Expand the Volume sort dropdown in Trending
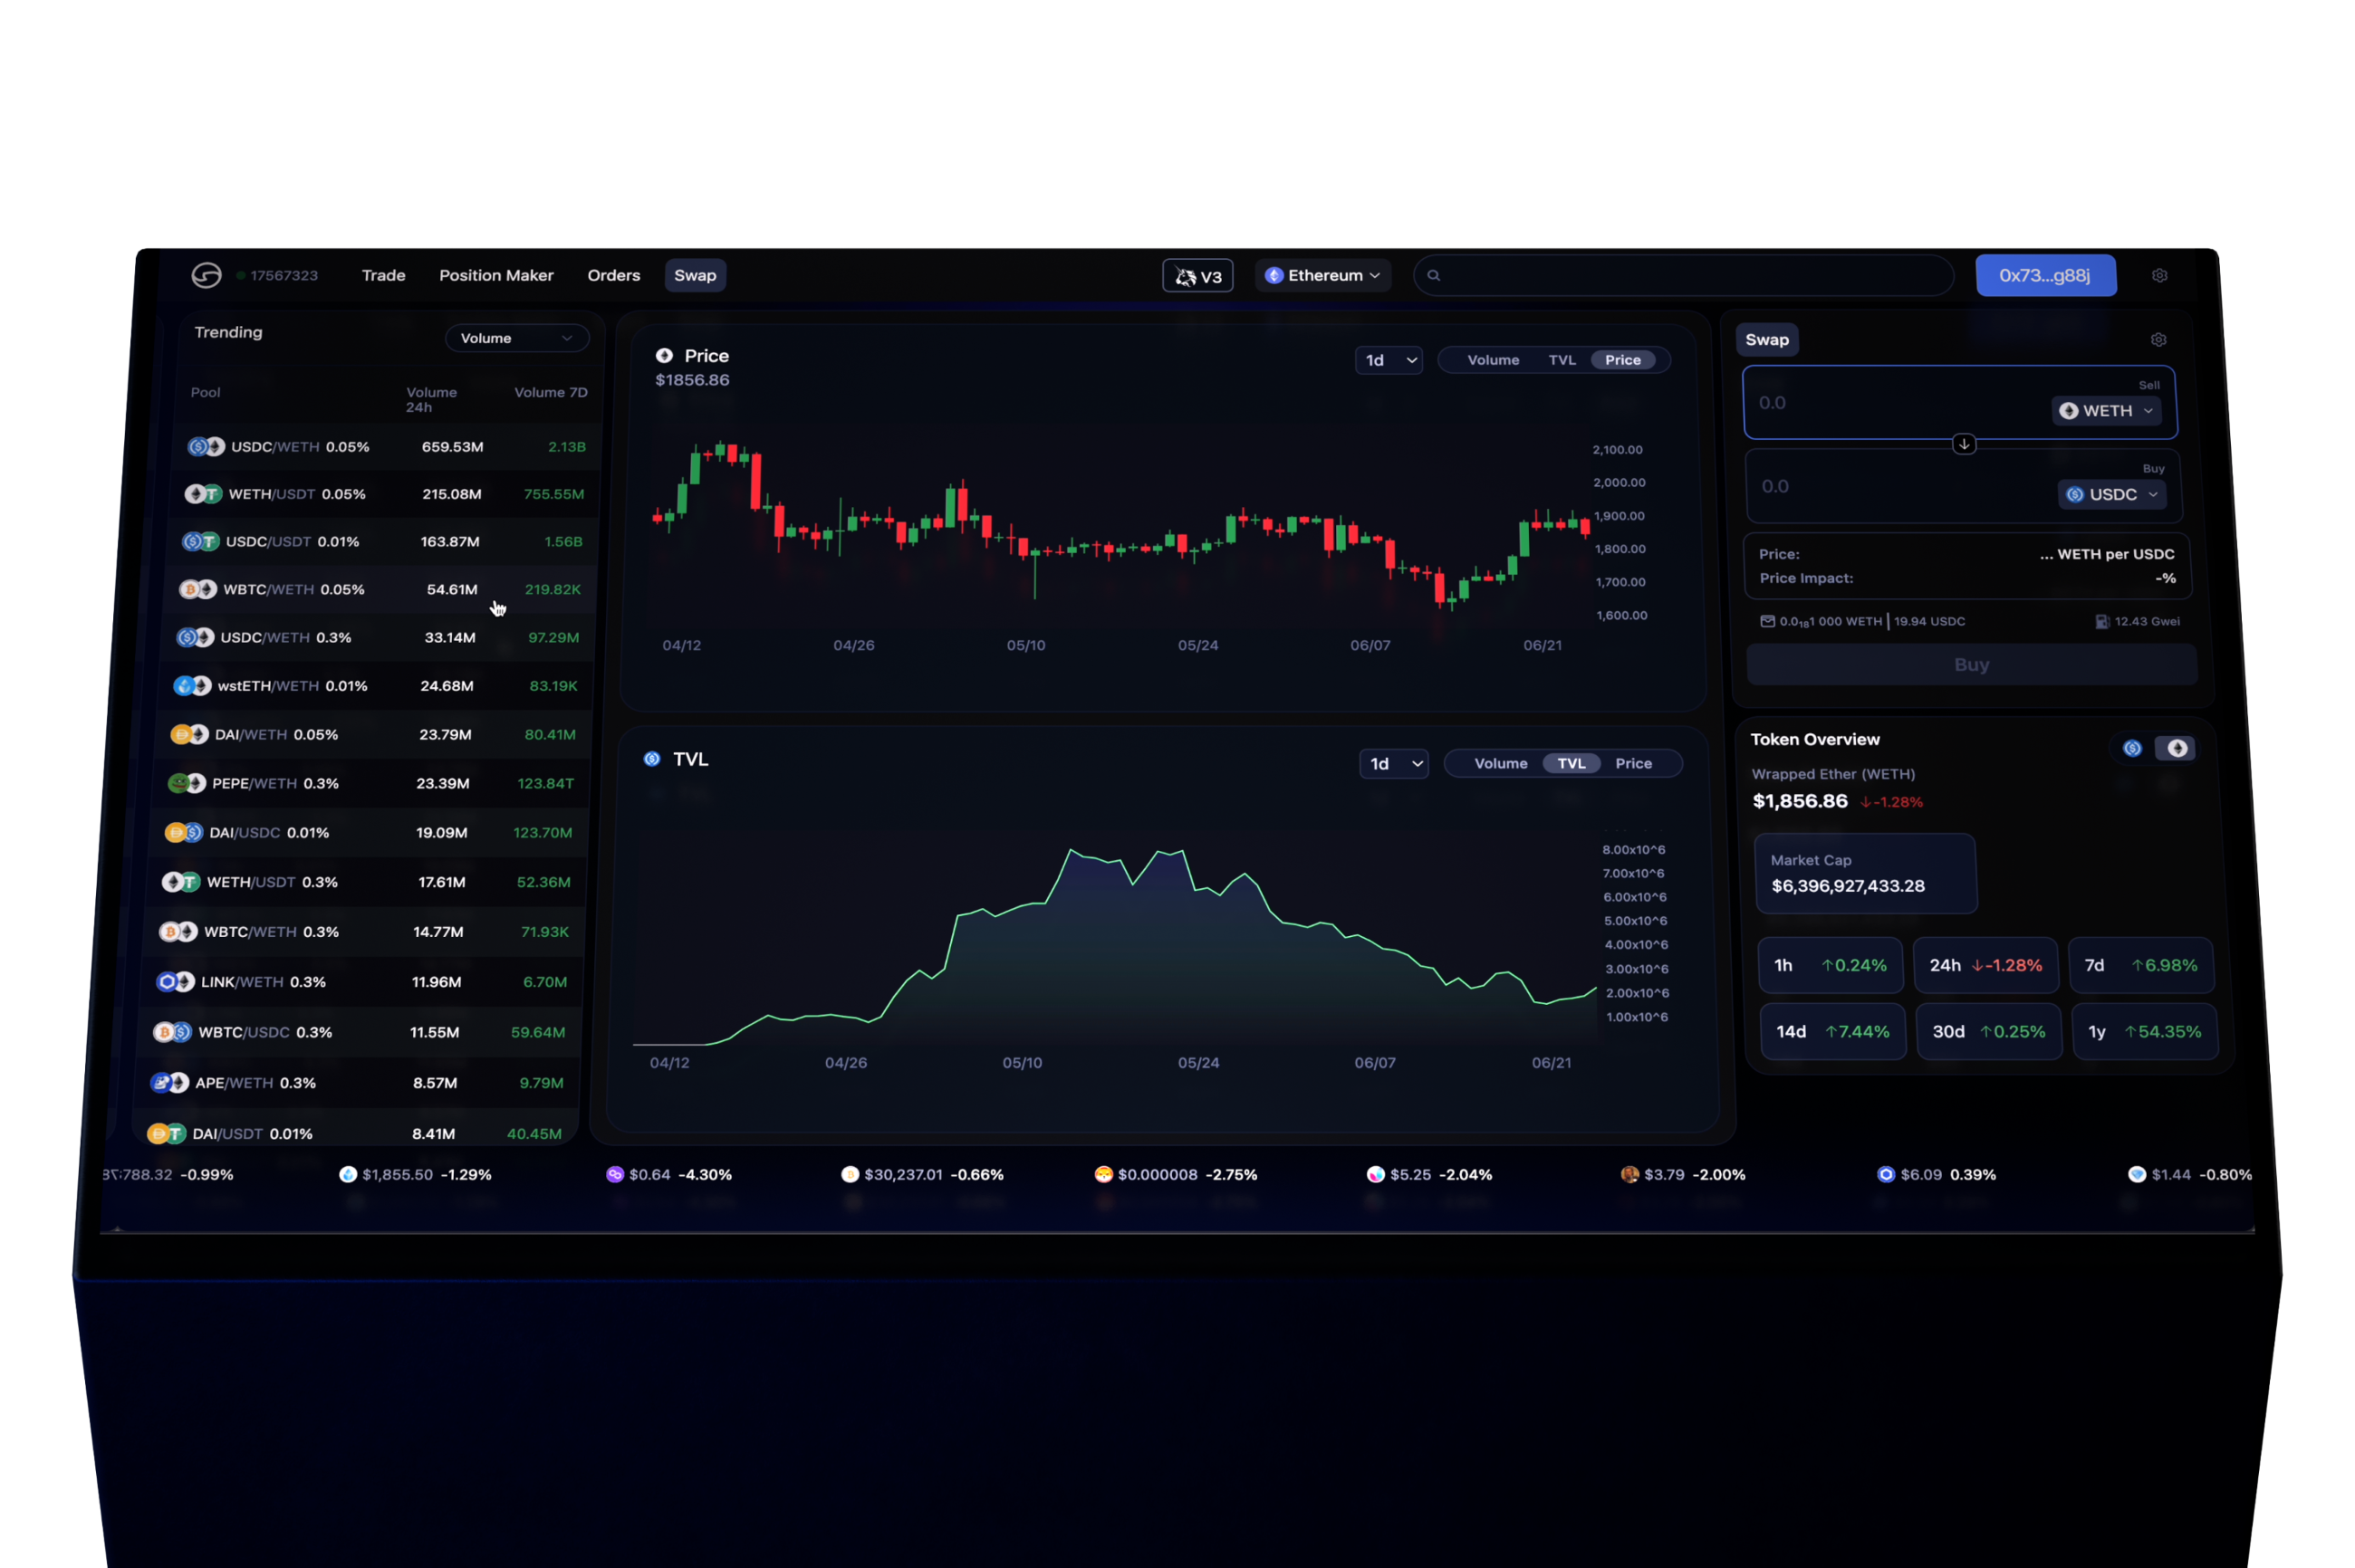The image size is (2355, 1568). [x=516, y=338]
